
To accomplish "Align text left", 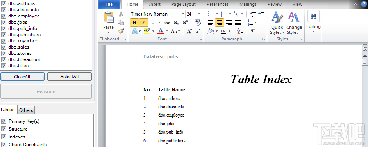I will click(x=211, y=23).
